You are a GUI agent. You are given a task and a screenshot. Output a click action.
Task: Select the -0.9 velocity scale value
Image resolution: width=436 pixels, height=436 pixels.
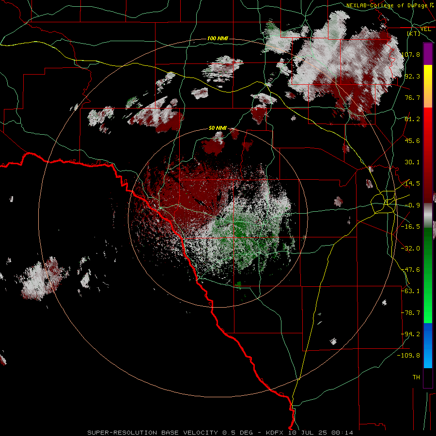tap(412, 205)
